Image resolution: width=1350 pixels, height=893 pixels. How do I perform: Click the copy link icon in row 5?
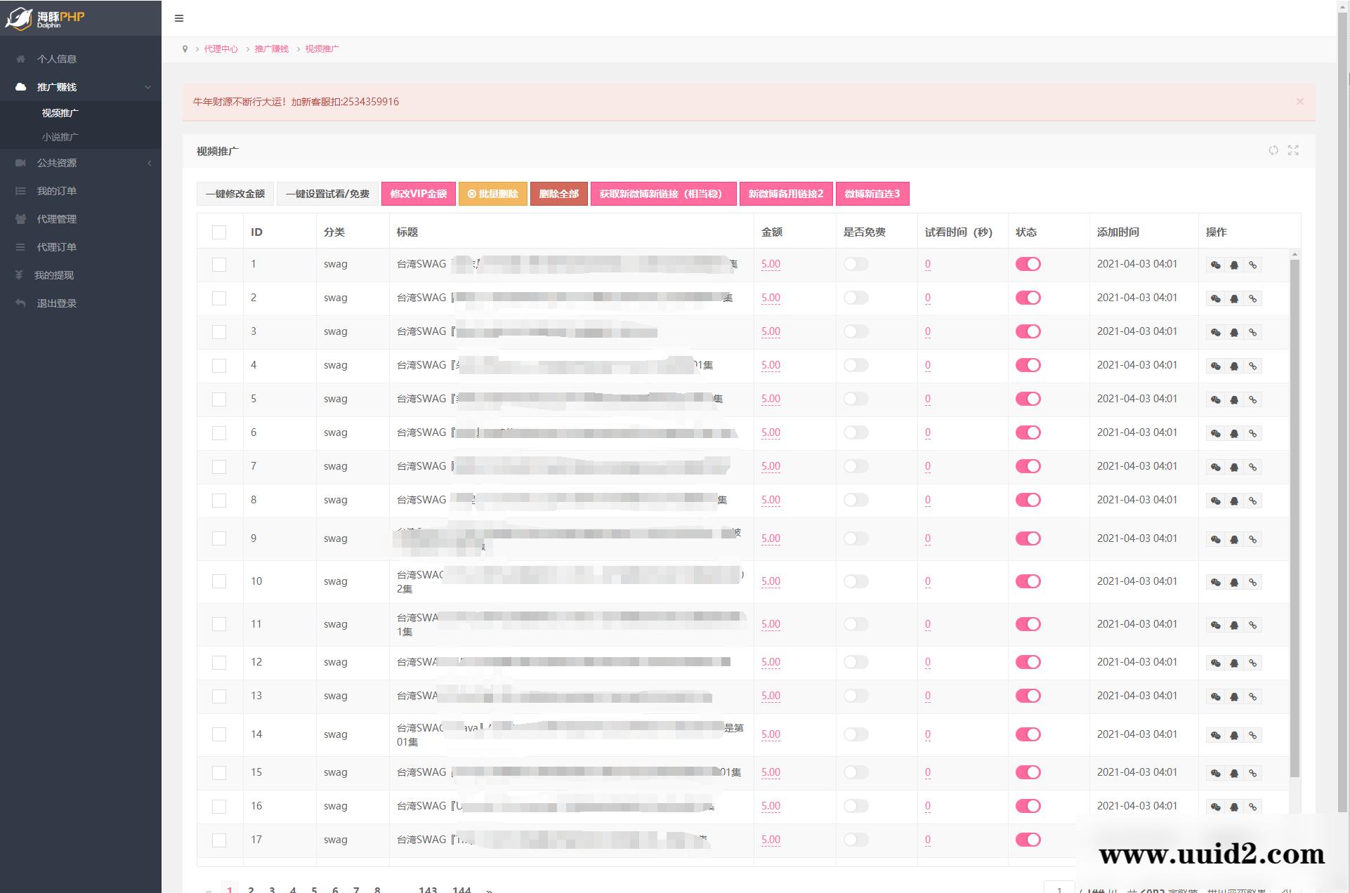[1252, 399]
